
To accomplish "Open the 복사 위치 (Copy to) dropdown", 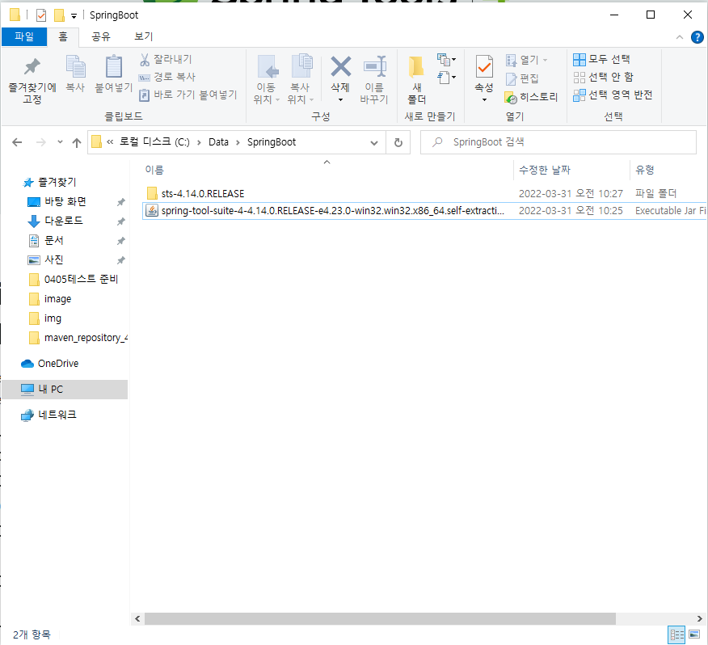I will click(301, 80).
